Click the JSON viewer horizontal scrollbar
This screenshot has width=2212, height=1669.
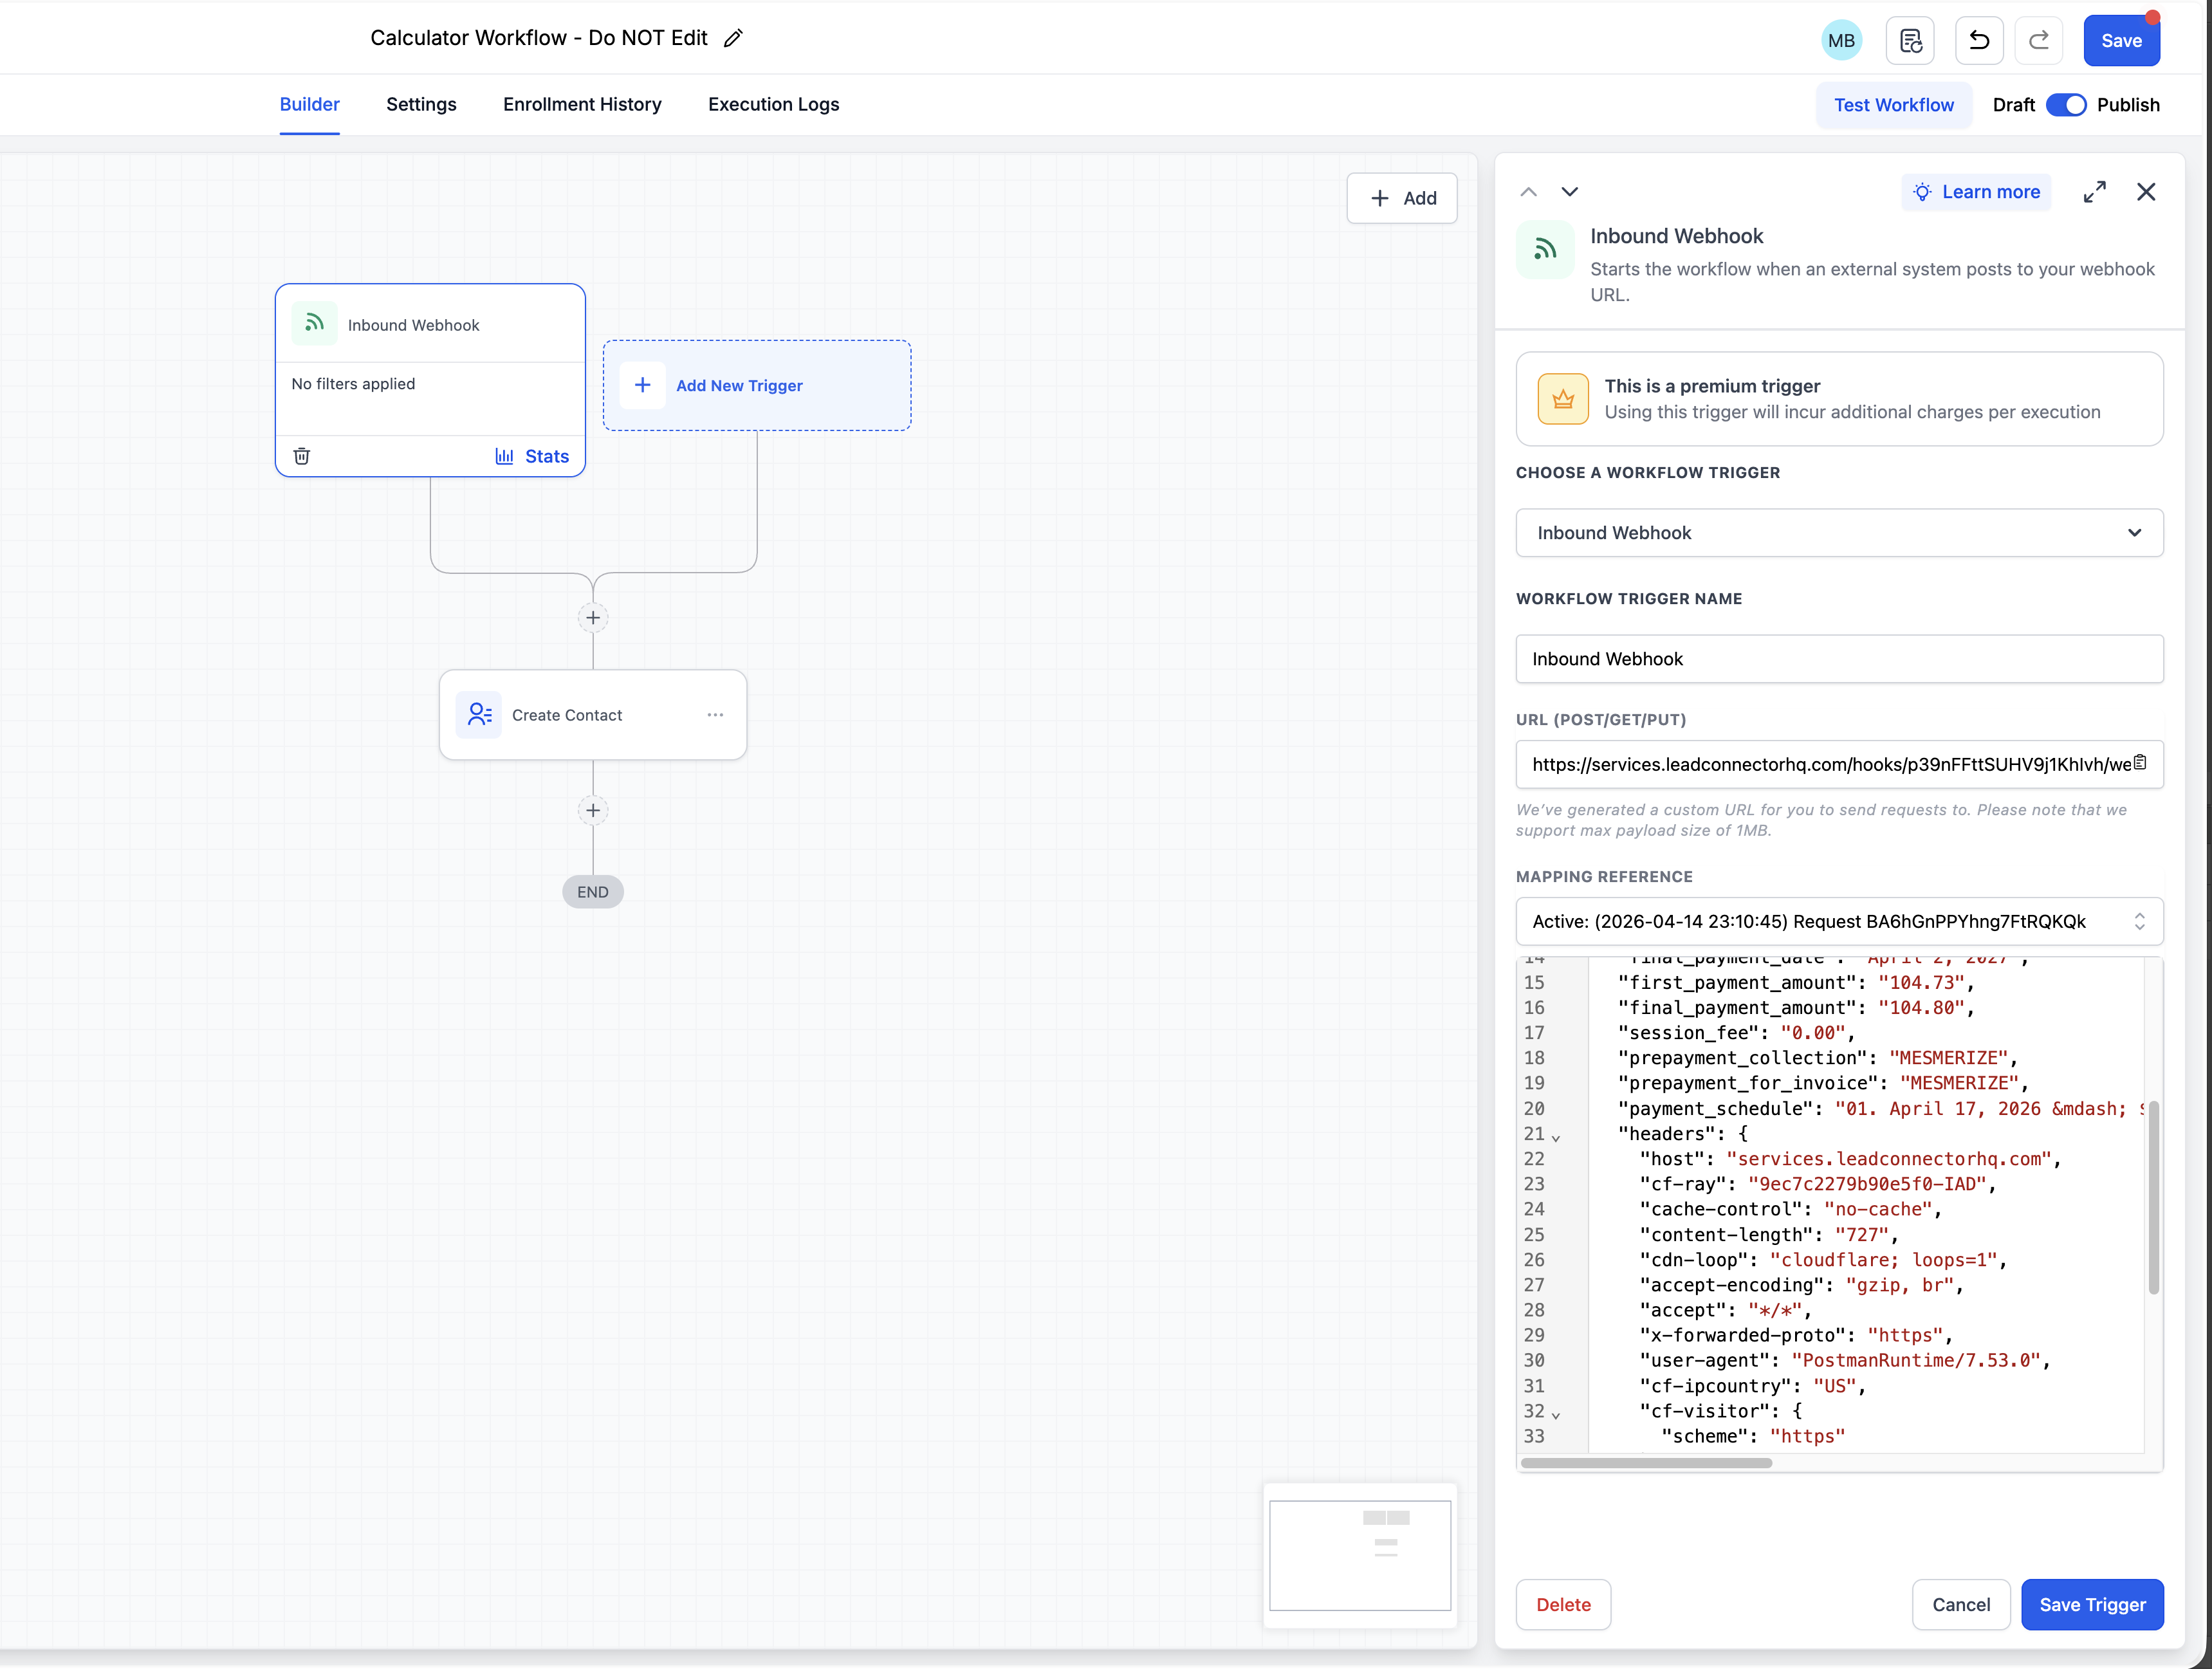(1646, 1463)
